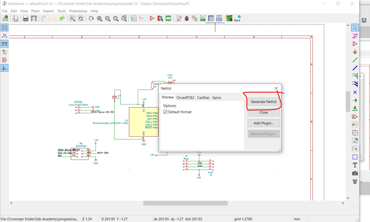Toggle the Default format checkbox
Screen dimensions: 370x222
click(x=165, y=112)
